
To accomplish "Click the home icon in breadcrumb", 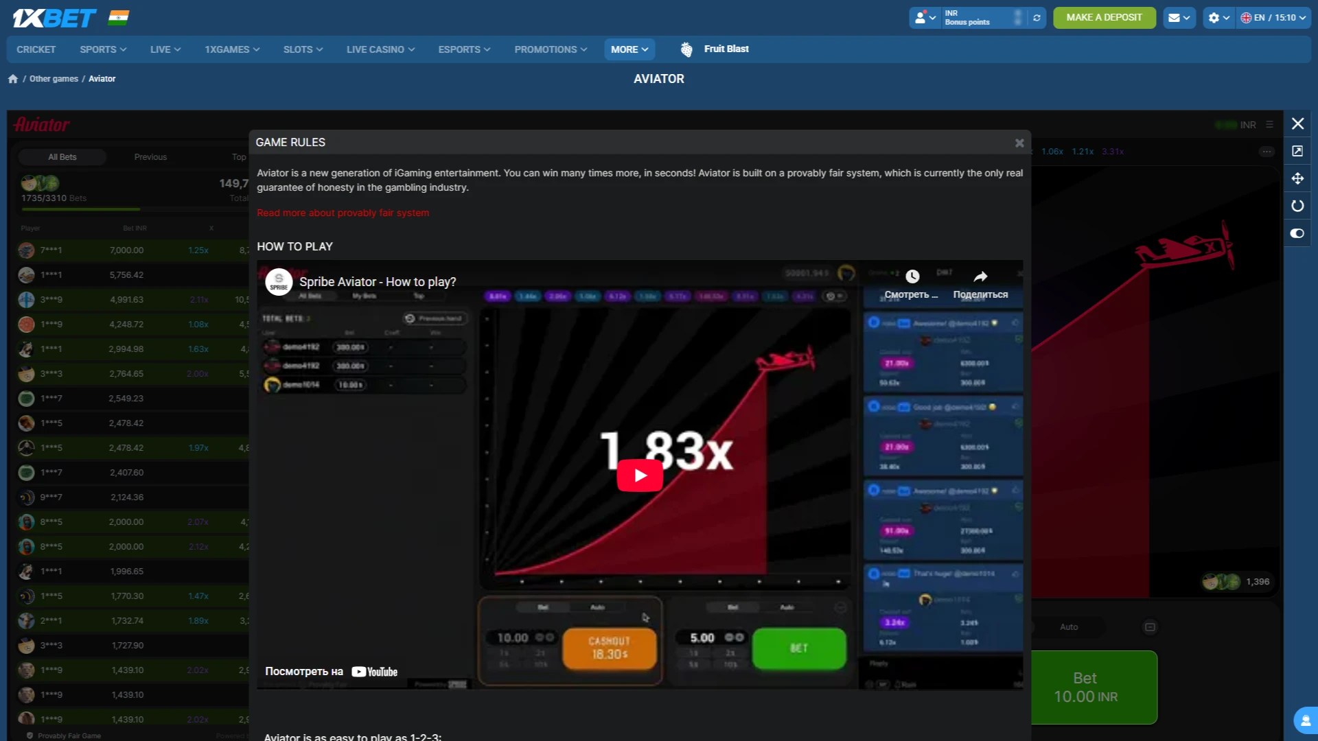I will [x=13, y=79].
